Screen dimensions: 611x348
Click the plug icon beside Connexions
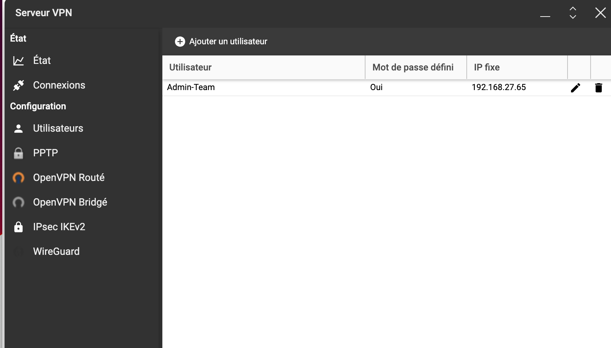click(18, 85)
